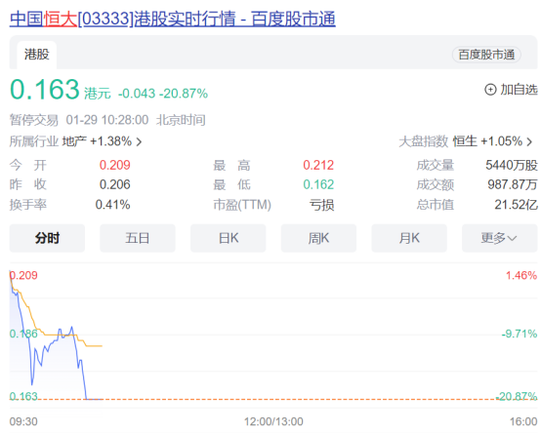Switch to the 分时 chart tab
Screen dimensions: 541x434
[47, 238]
